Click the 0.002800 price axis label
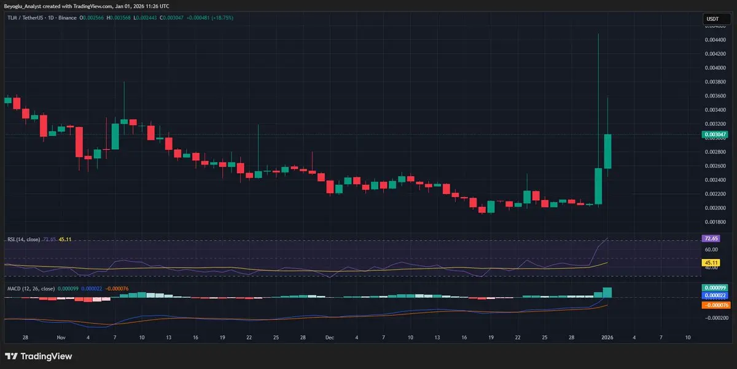The width and height of the screenshot is (737, 369). 714,152
